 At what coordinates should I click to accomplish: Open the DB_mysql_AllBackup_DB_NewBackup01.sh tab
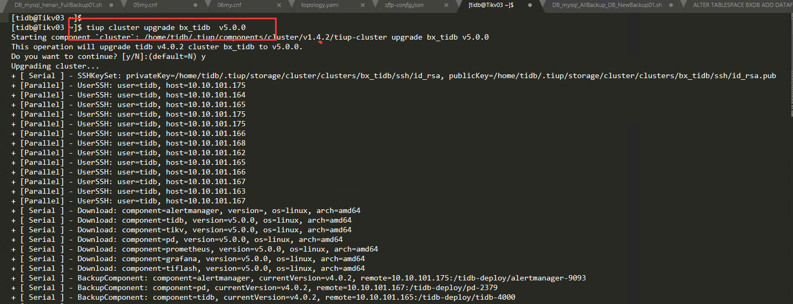pos(607,4)
